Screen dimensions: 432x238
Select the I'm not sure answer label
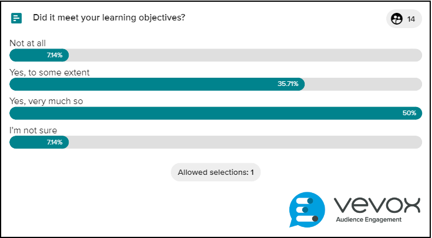(33, 130)
